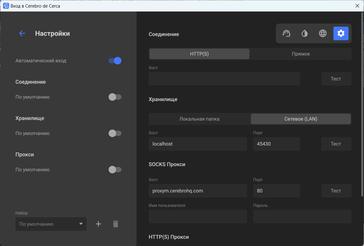
Task: Click the Настройки title text
Action: [x=52, y=34]
